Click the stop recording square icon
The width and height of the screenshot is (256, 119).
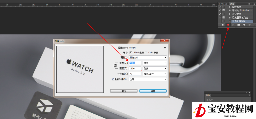(223, 25)
